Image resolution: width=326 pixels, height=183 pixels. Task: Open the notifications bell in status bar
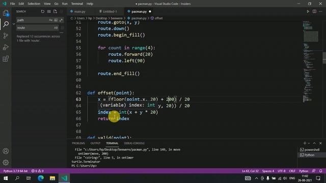point(320,171)
